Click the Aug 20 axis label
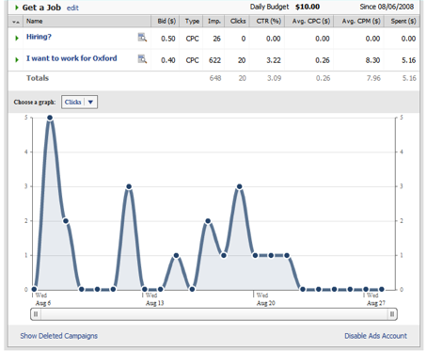Image resolution: width=427 pixels, height=351 pixels. point(266,303)
